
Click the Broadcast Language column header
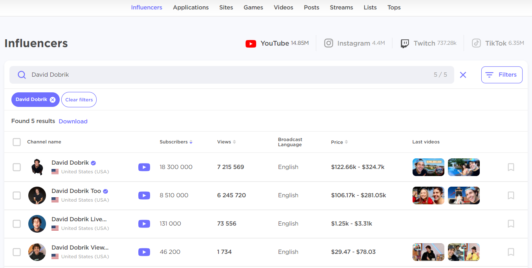click(290, 142)
